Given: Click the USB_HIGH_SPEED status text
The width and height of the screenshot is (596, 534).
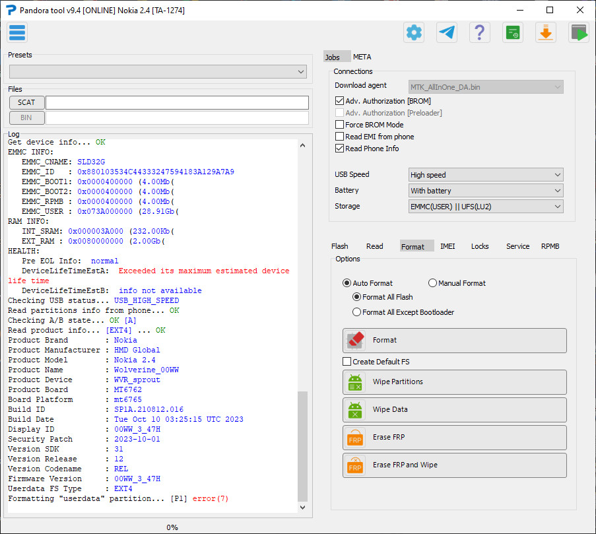Looking at the screenshot, I should [147, 300].
